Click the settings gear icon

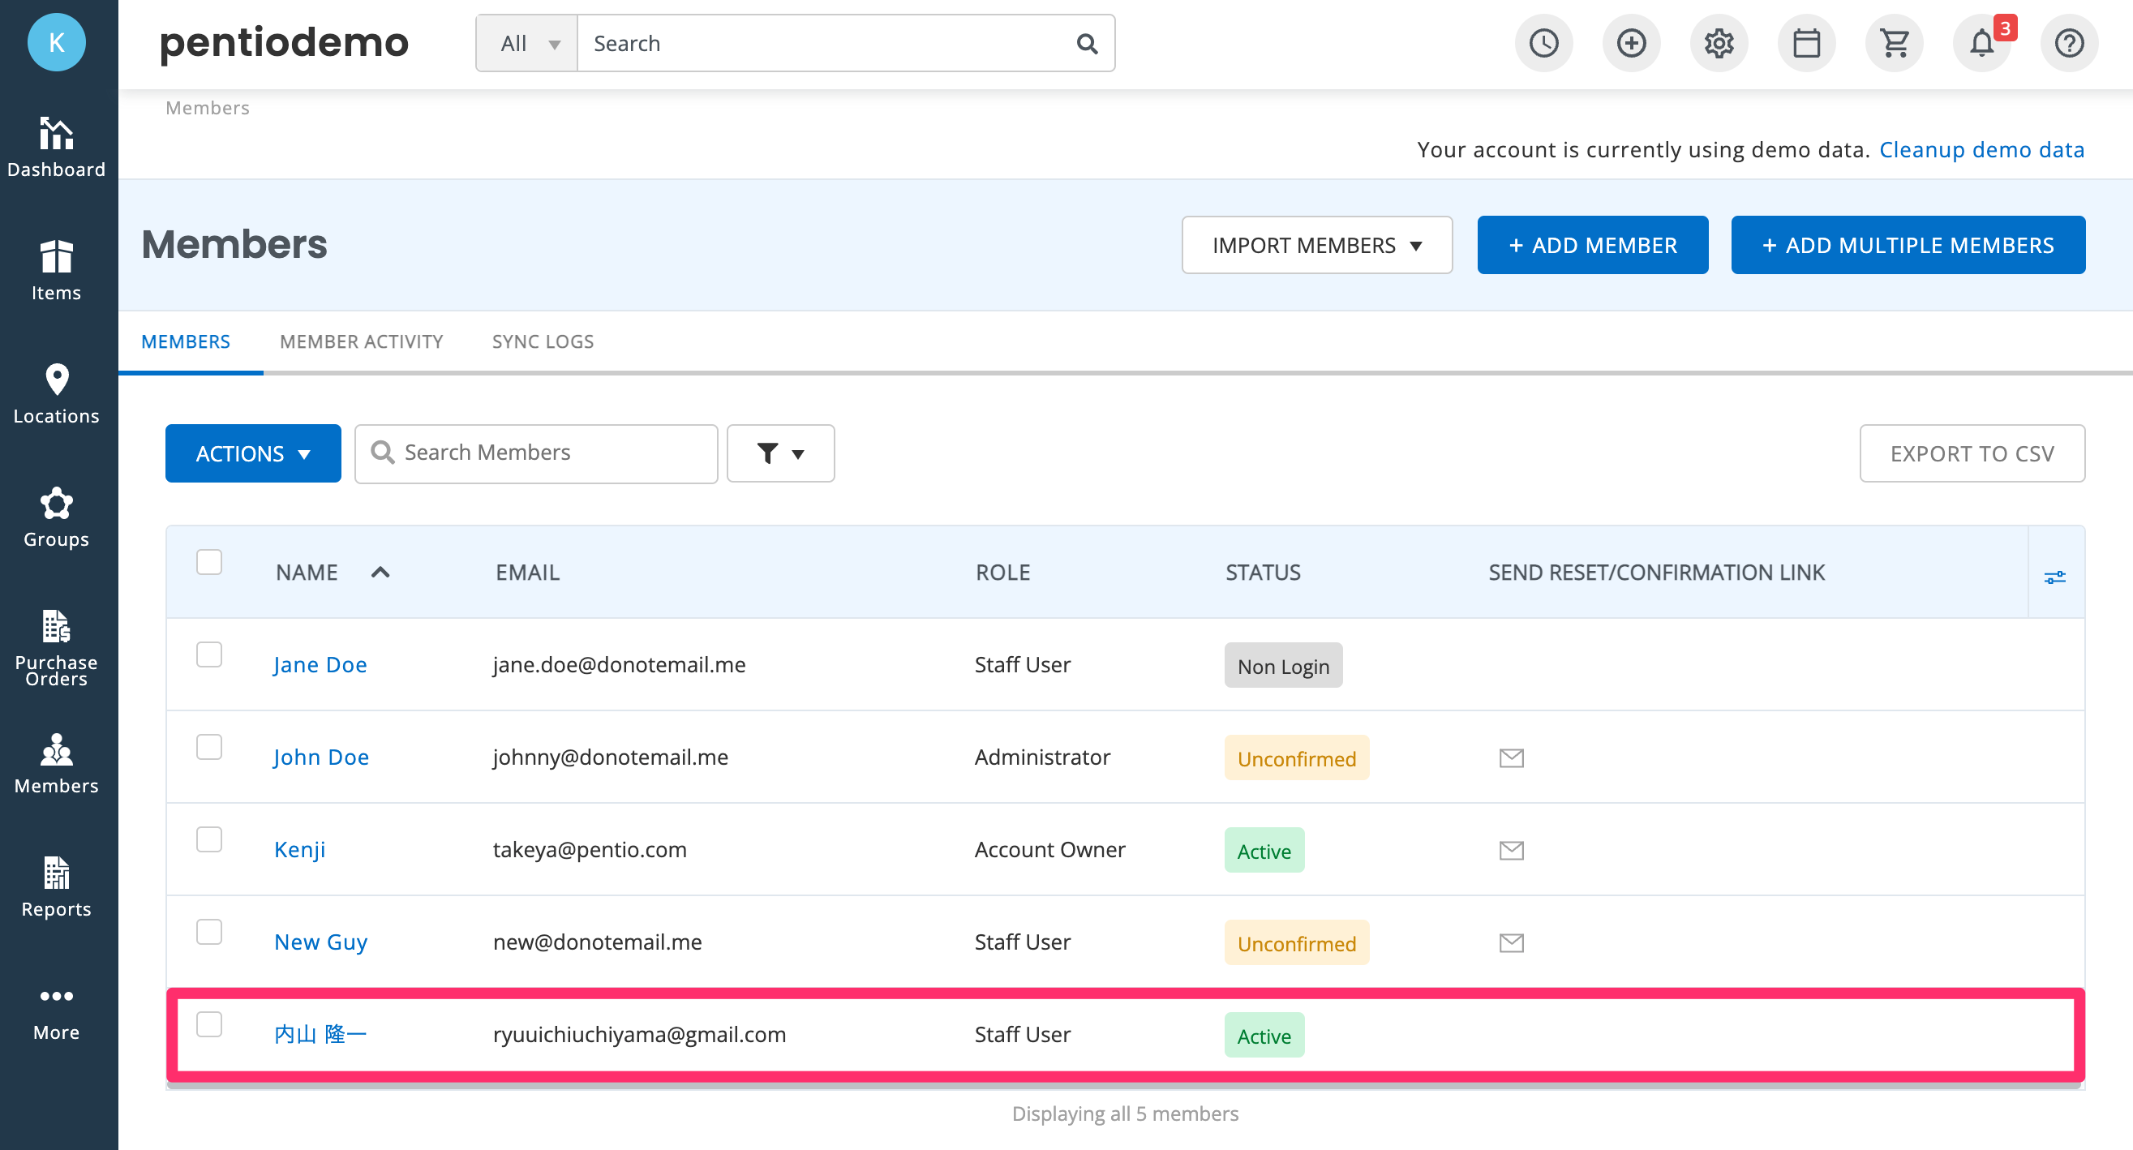[1718, 43]
